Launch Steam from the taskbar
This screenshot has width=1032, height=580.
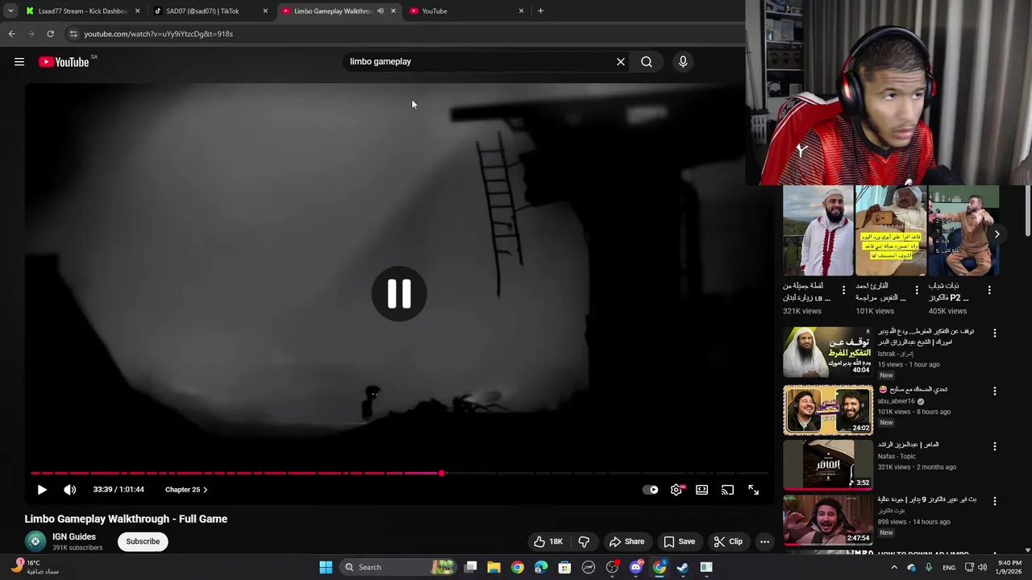tap(682, 567)
